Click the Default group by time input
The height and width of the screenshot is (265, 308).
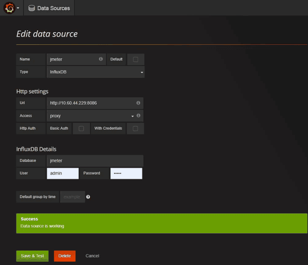[x=73, y=197]
